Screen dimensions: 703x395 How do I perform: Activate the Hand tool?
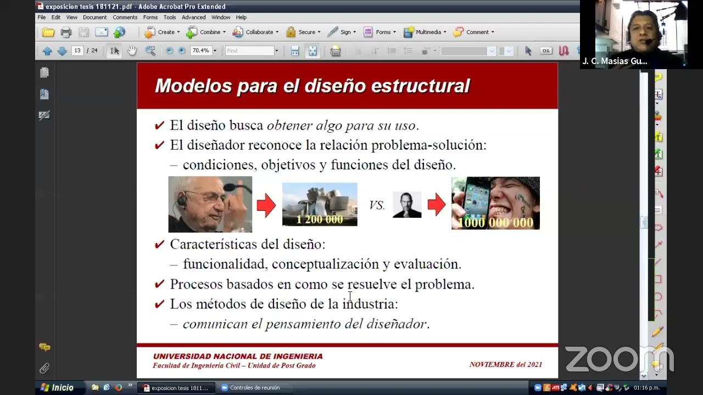click(132, 51)
